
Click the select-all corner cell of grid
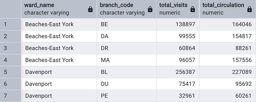(10, 9)
